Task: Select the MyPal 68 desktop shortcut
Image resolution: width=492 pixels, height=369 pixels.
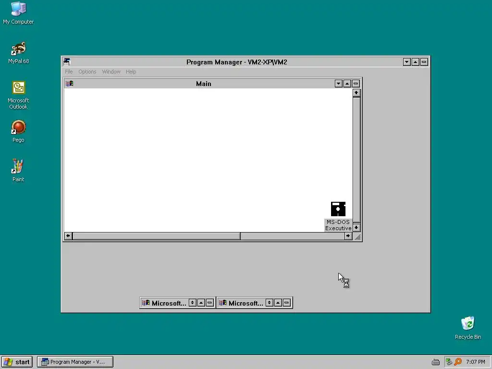Action: point(18,52)
